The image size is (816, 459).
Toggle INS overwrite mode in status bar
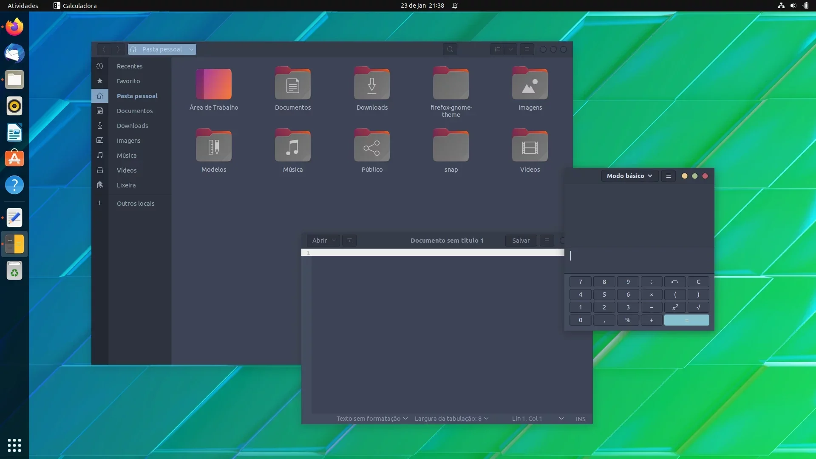click(581, 419)
